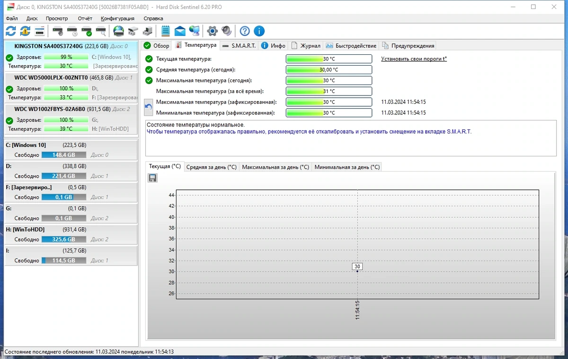568x359 pixels.
Task: Select the WDC WD5000LPLX-00ZNTT0 disk entry
Action: coord(71,87)
